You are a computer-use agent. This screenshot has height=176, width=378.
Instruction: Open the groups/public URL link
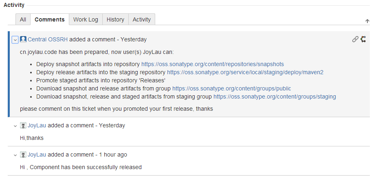click(x=231, y=88)
